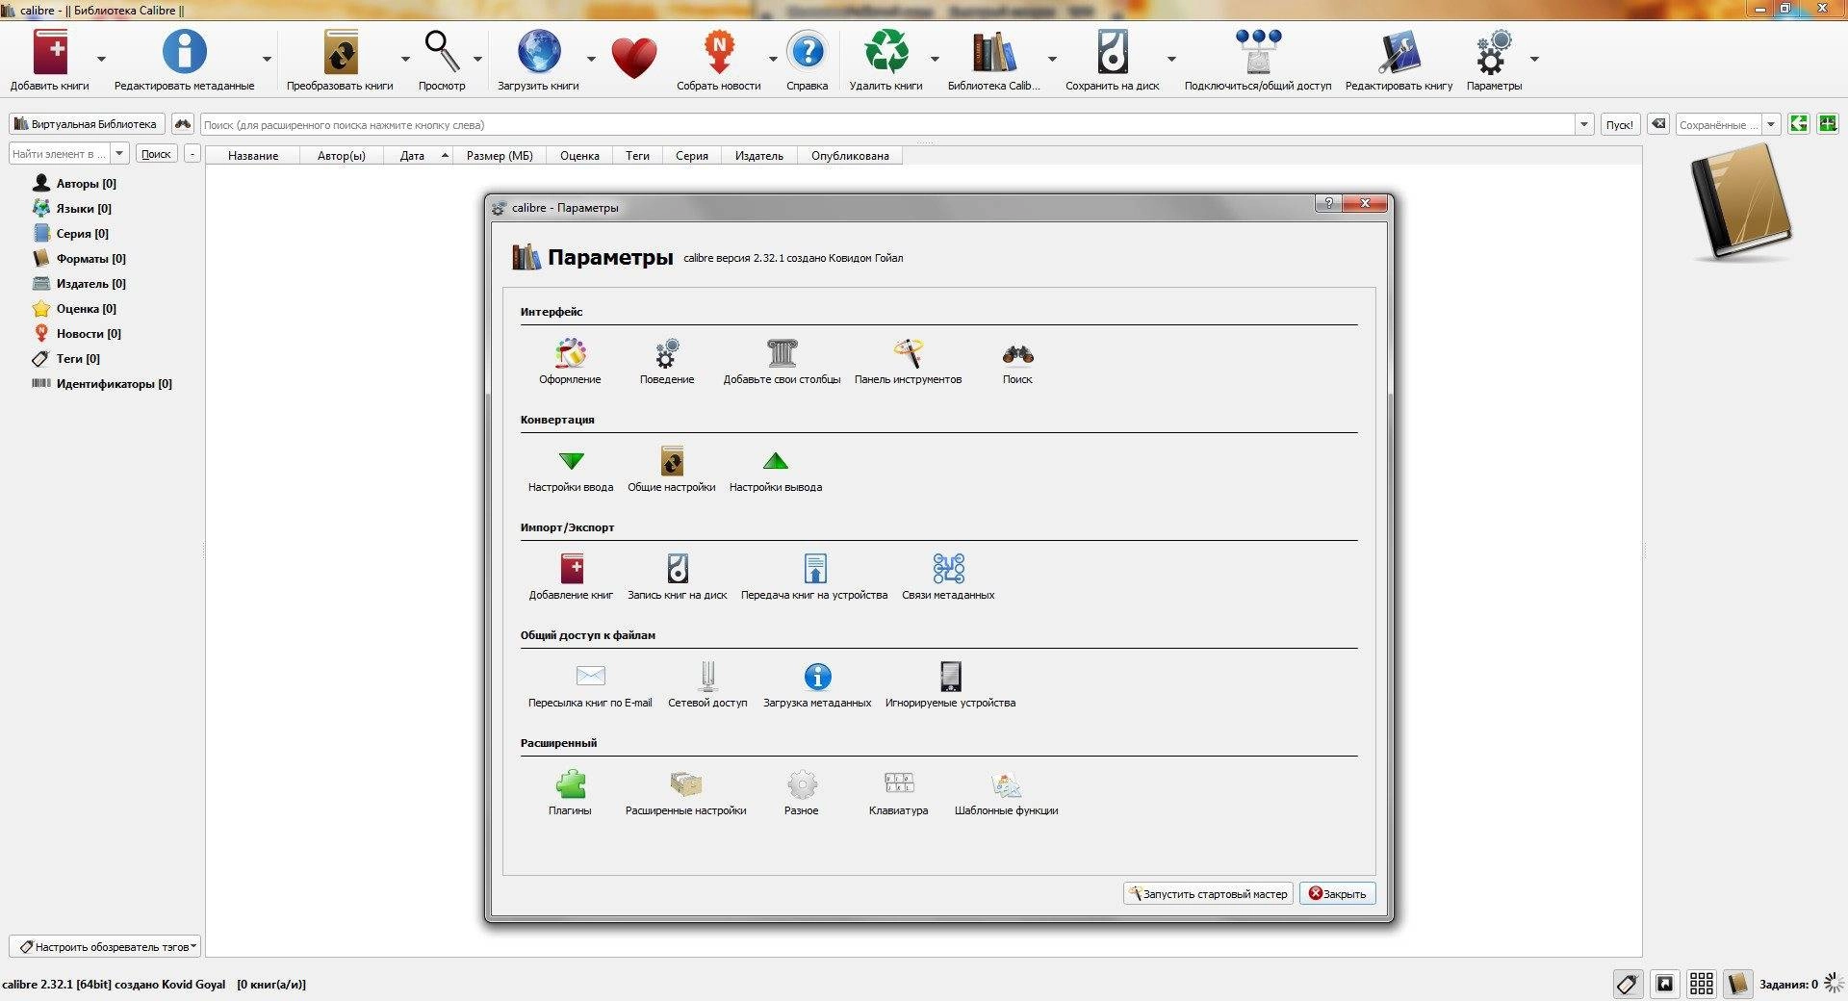Open Оформление (look and feel) preferences
The image size is (1848, 1001).
[570, 362]
